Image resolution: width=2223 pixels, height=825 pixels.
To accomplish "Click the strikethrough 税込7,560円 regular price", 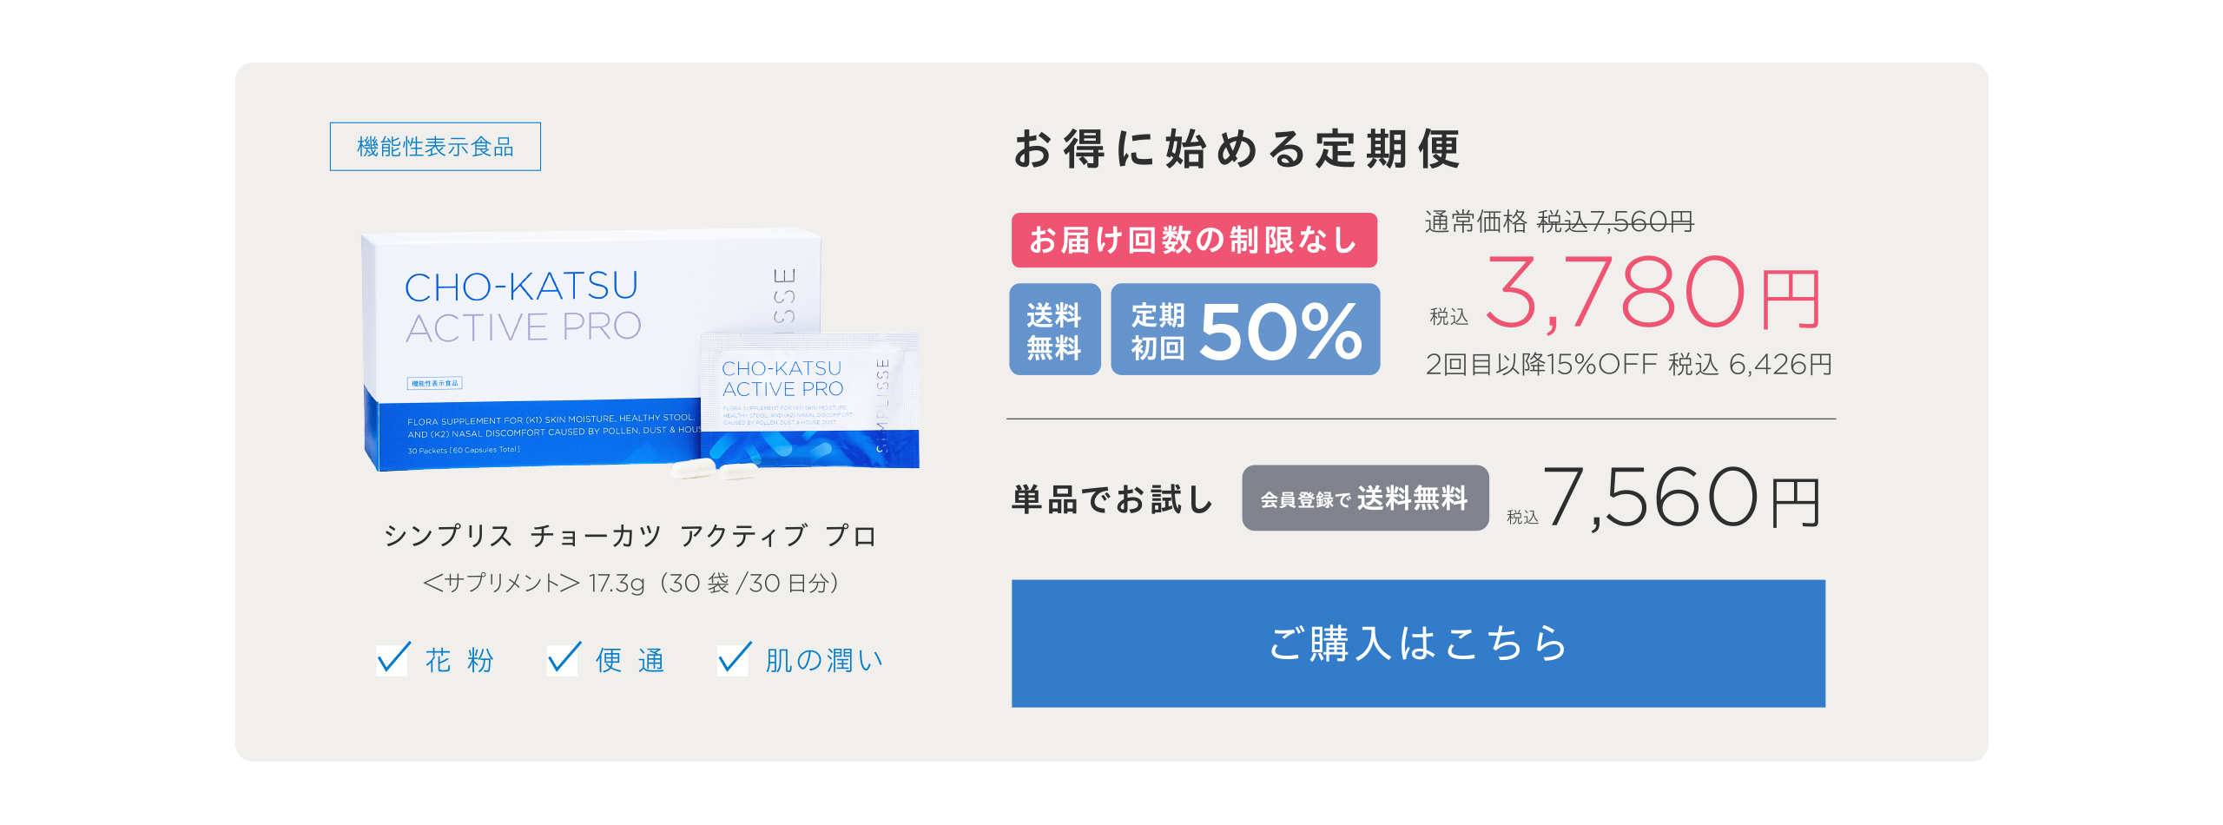I will [x=1615, y=221].
